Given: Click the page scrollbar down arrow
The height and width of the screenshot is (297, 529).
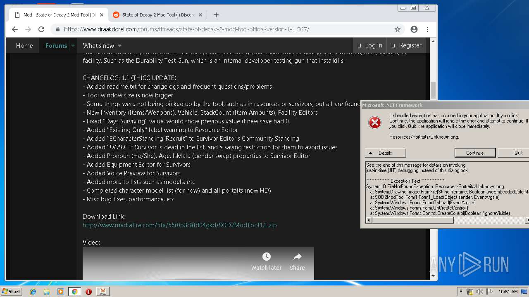Looking at the screenshot, I should pos(433,276).
